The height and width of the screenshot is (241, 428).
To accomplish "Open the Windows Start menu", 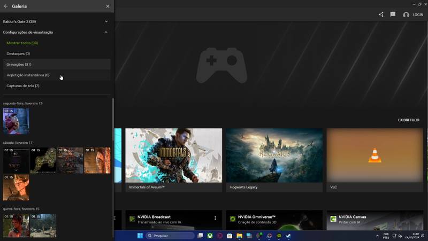I will (x=140, y=236).
